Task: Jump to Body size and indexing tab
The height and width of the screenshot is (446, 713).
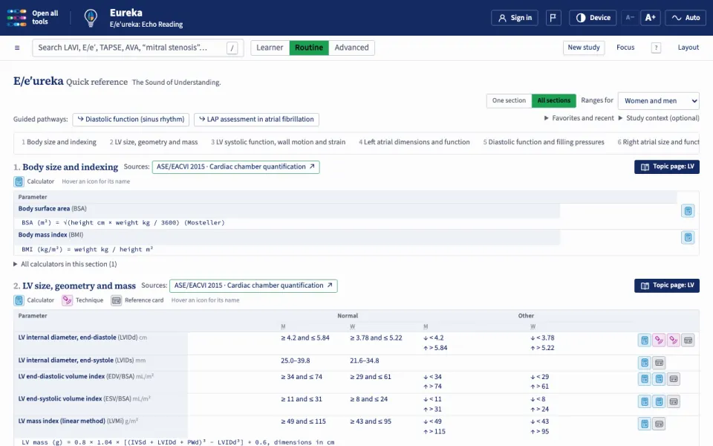Action: (x=59, y=142)
